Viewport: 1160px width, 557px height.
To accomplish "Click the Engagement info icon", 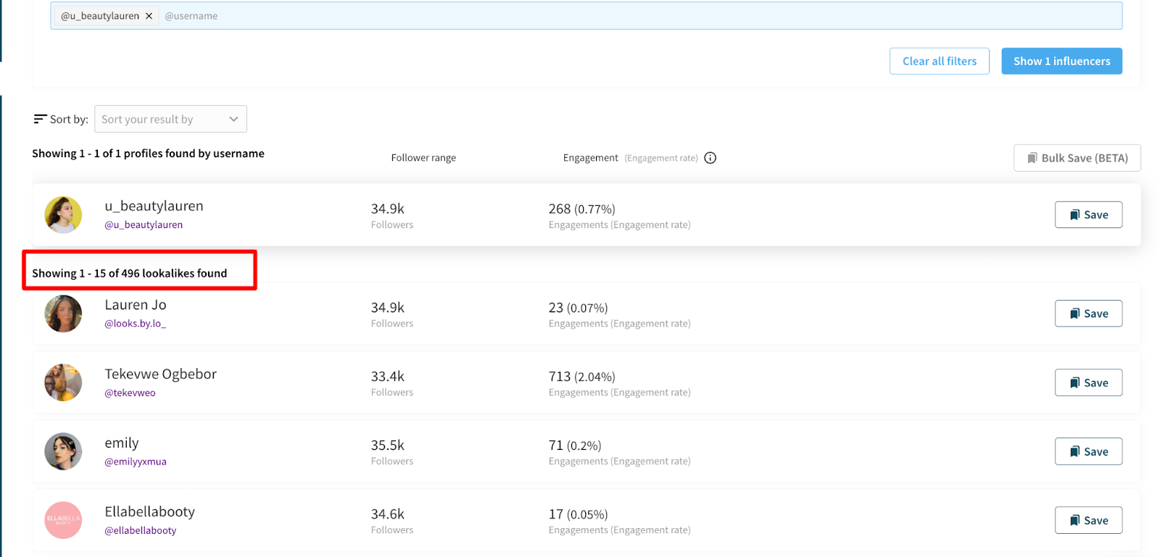I will coord(710,158).
